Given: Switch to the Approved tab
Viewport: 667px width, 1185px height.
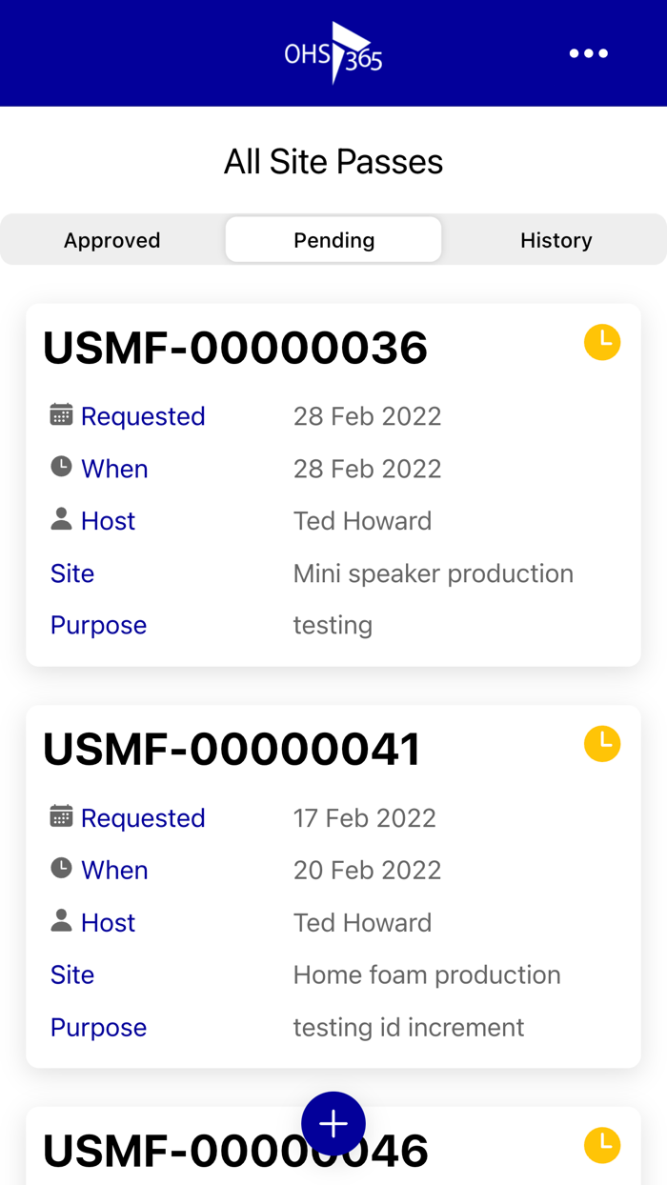Looking at the screenshot, I should click(x=112, y=240).
